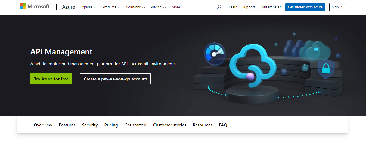Select the Overview tab

click(x=43, y=125)
